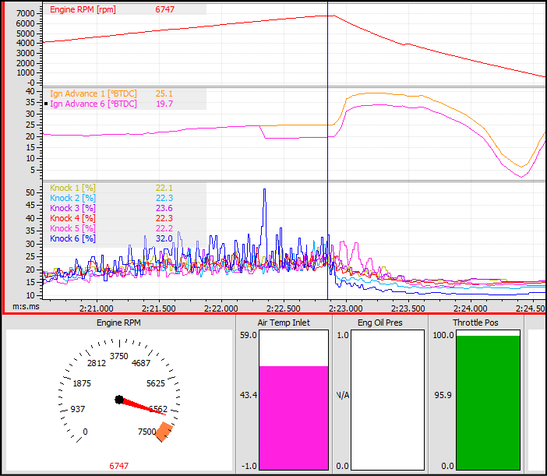The image size is (547, 476).
Task: Click the Knock 3 value 23.6
Action: click(164, 208)
